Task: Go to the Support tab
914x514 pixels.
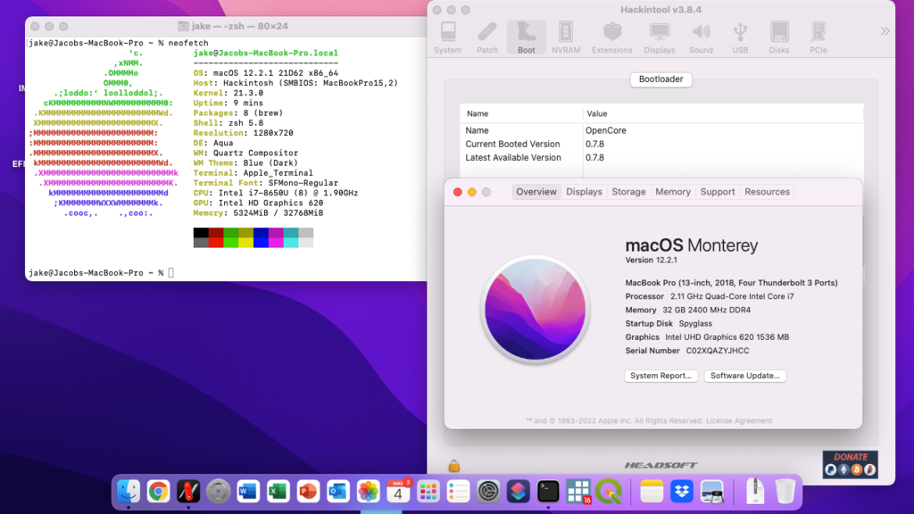Action: coord(718,192)
